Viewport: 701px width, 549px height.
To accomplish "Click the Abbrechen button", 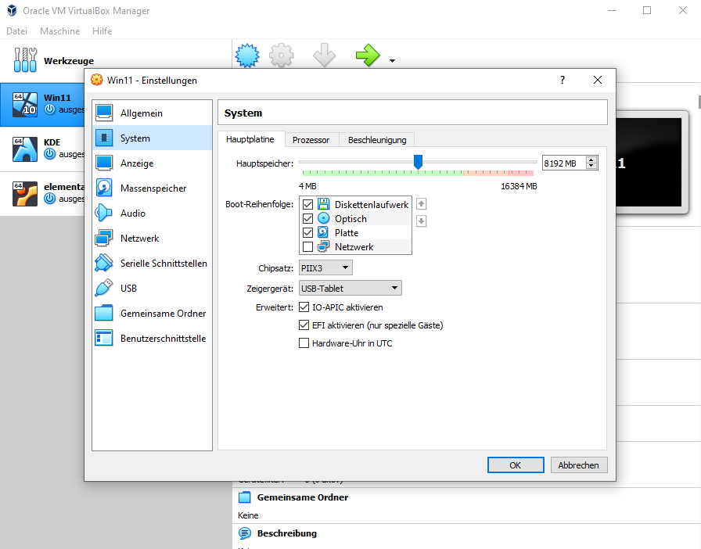I will (578, 465).
